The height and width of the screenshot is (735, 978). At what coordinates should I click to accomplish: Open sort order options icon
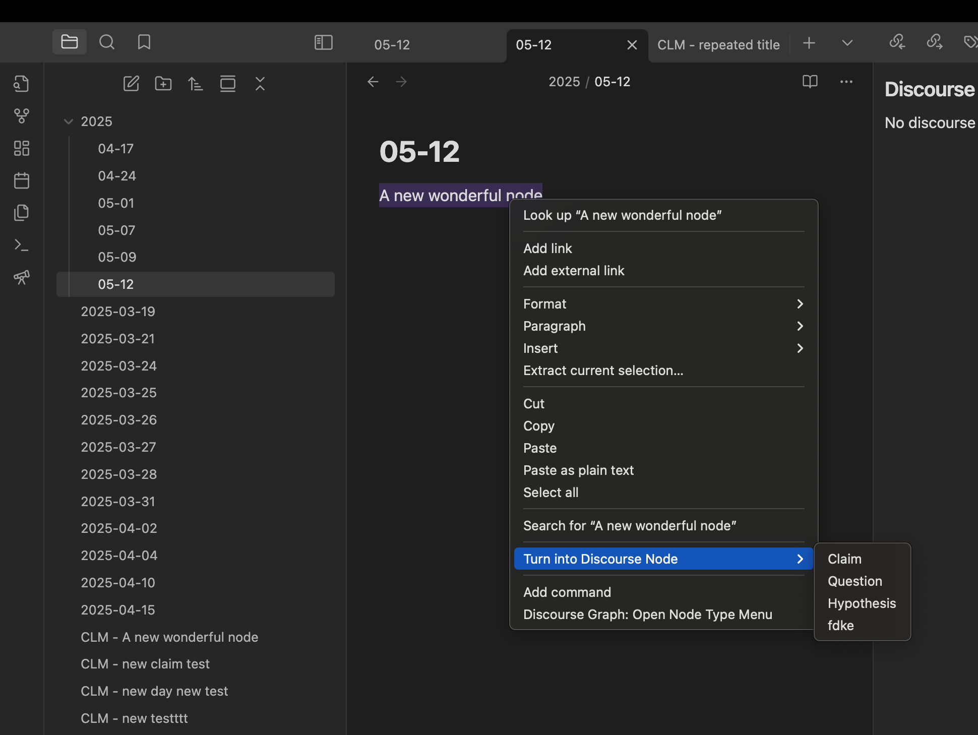[195, 84]
